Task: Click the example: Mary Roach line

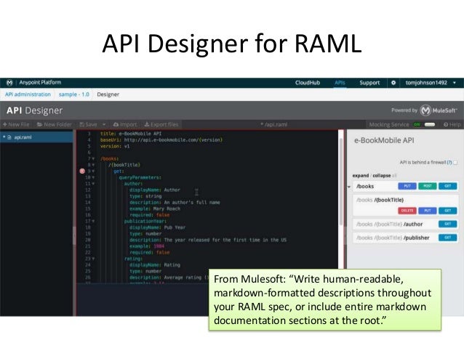Action: 155,209
